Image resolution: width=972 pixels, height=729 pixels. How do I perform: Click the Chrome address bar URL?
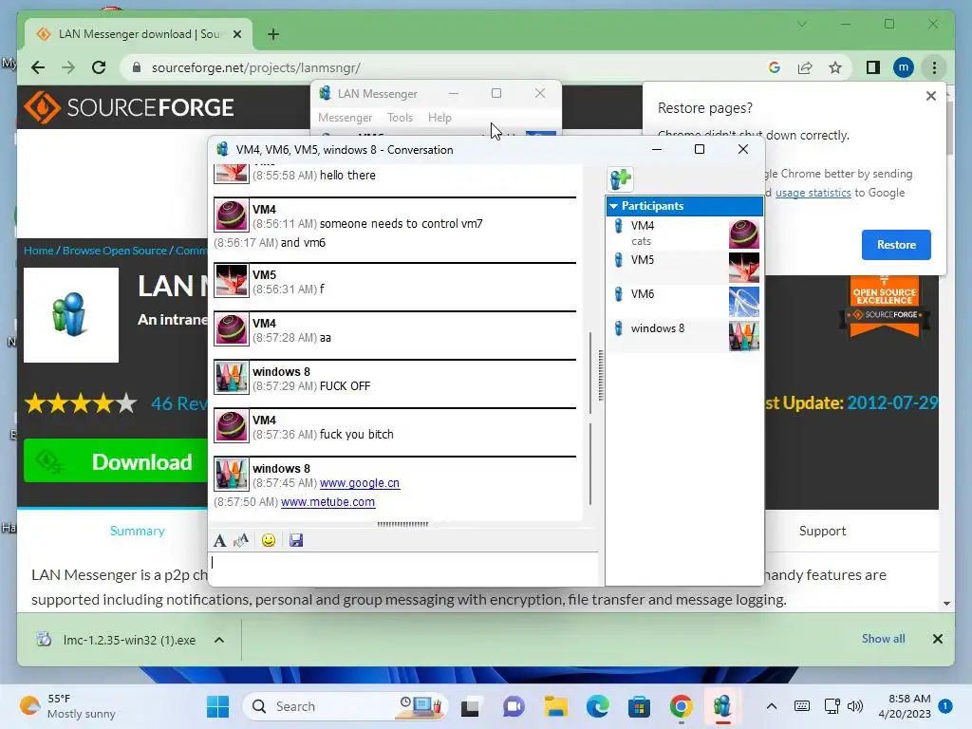click(256, 67)
